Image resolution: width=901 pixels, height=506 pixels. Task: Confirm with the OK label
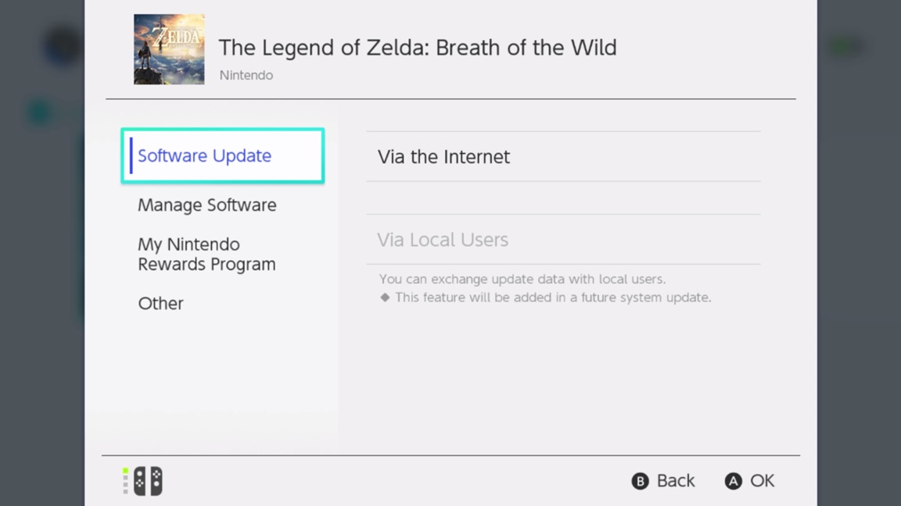762,481
